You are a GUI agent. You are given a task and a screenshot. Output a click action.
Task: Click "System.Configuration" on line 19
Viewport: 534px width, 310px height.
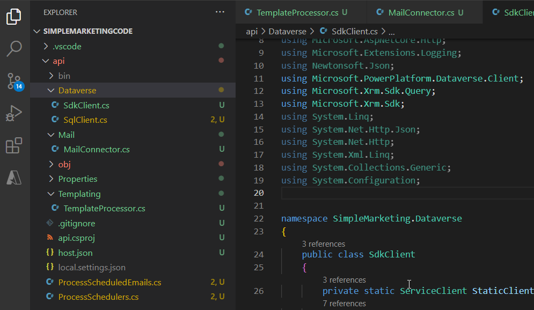(364, 180)
